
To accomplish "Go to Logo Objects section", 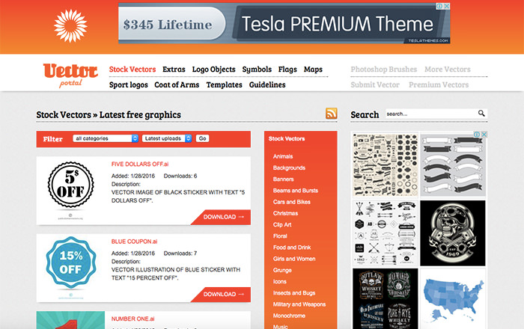I will coord(213,70).
